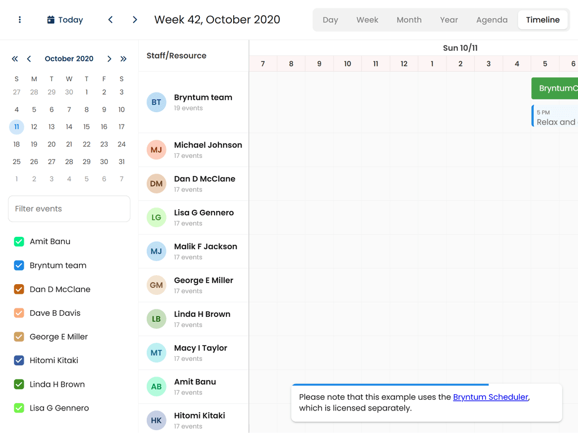
Task: Toggle the Hitomi Kitaki checkbox off
Action: (x=19, y=360)
